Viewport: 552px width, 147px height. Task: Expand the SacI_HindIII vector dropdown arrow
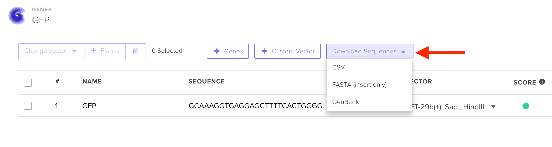(x=493, y=107)
